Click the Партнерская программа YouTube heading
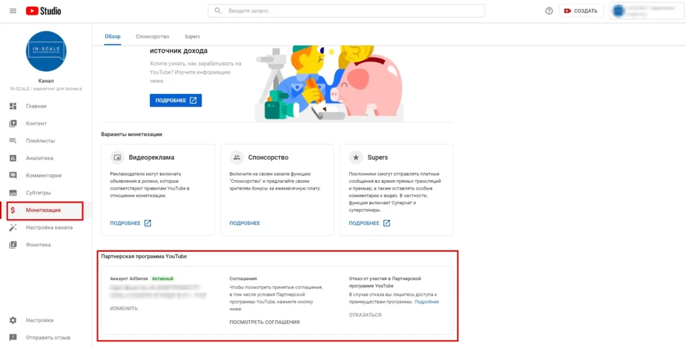Screen dimensions: 686x347 coord(144,257)
